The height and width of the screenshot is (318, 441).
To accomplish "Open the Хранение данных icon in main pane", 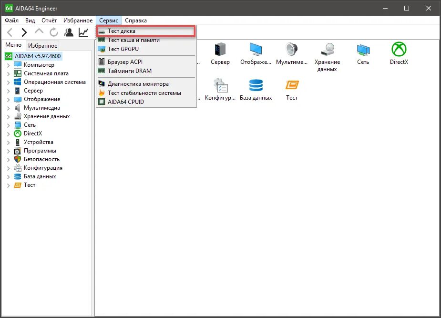I will click(x=327, y=49).
